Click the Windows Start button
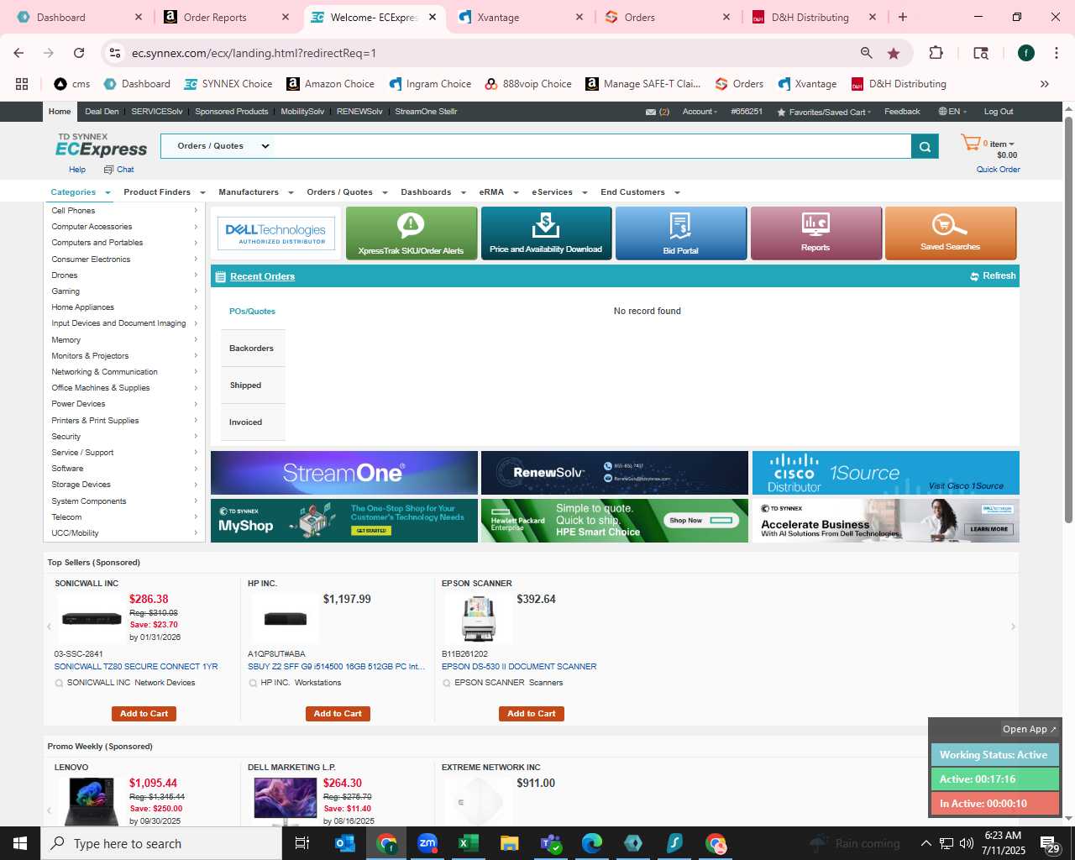 tap(20, 843)
